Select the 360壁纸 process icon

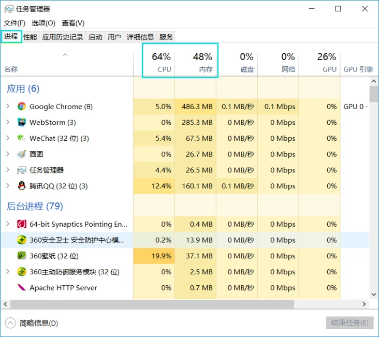click(x=22, y=256)
